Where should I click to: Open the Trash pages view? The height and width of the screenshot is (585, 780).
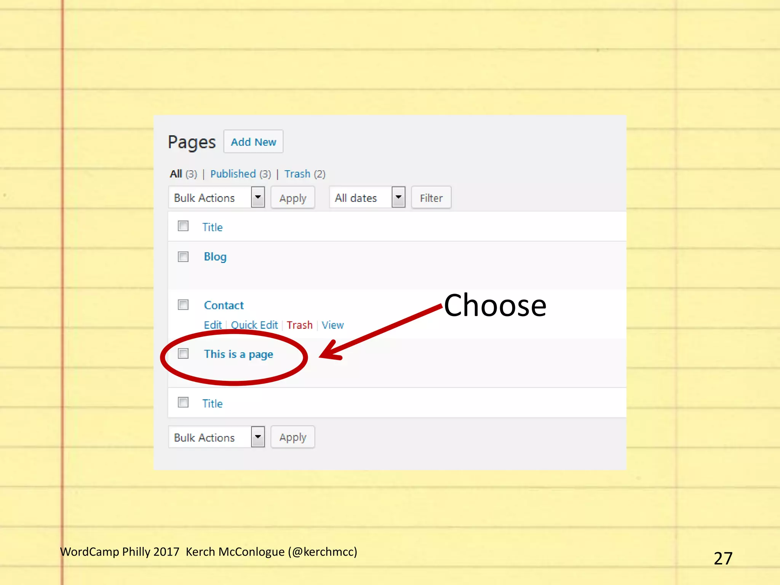point(297,174)
